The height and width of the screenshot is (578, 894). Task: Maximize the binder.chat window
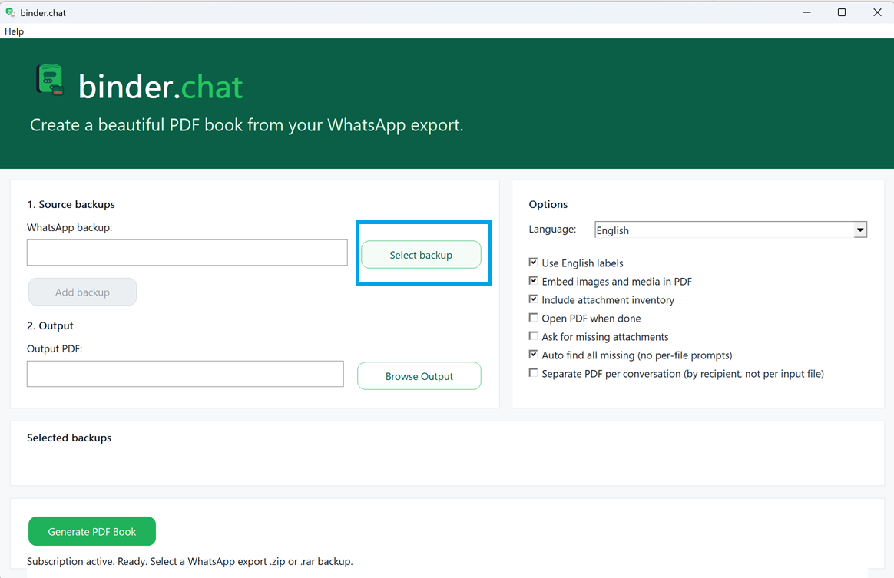coord(842,12)
